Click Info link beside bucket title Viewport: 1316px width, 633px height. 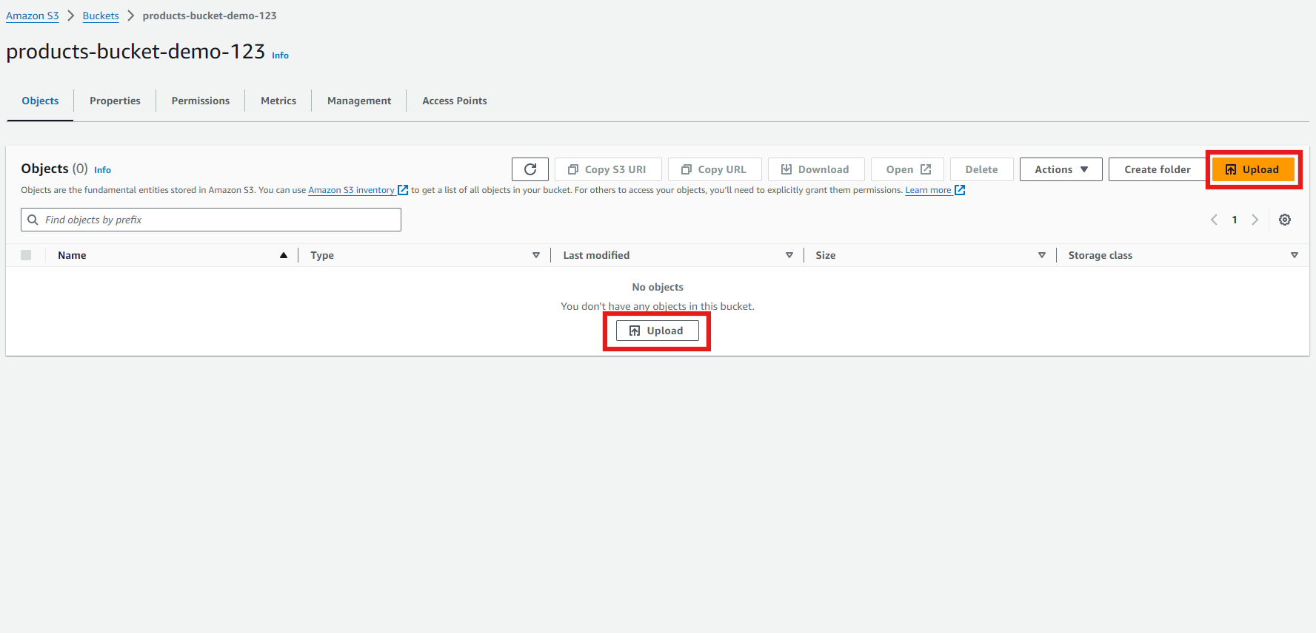pyautogui.click(x=280, y=55)
